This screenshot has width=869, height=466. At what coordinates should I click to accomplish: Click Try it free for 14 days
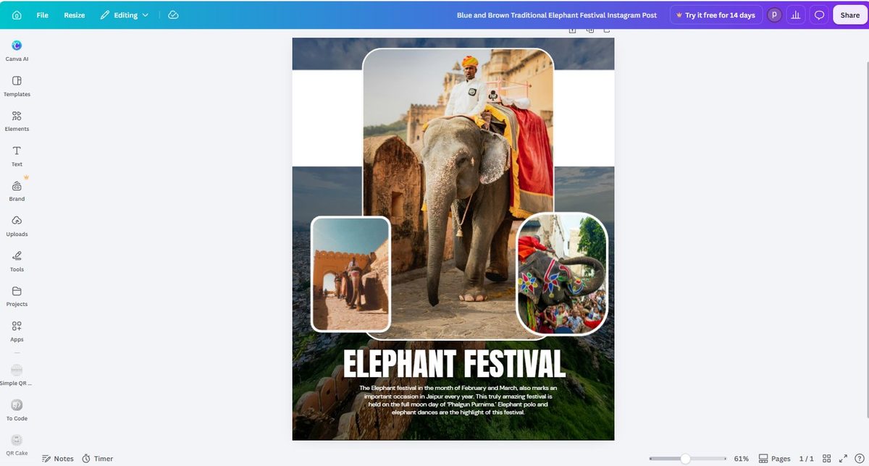(x=715, y=15)
